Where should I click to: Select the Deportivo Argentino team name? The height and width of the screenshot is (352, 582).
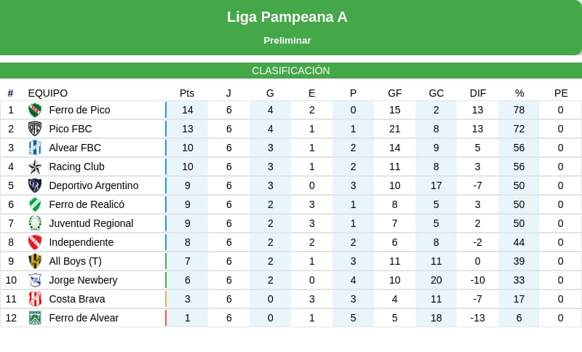93,185
